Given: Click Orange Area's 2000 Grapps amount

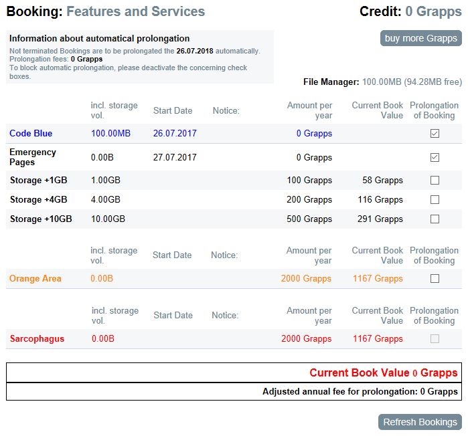Looking at the screenshot, I should click(x=306, y=278).
